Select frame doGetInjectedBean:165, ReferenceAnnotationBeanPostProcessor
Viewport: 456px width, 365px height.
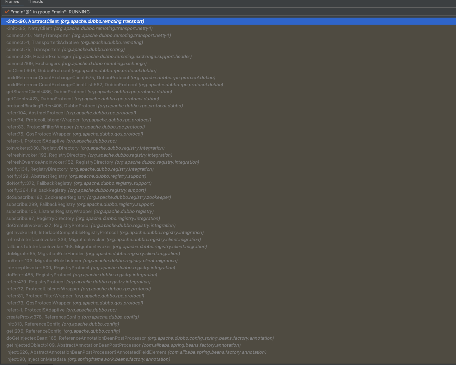coord(228,338)
